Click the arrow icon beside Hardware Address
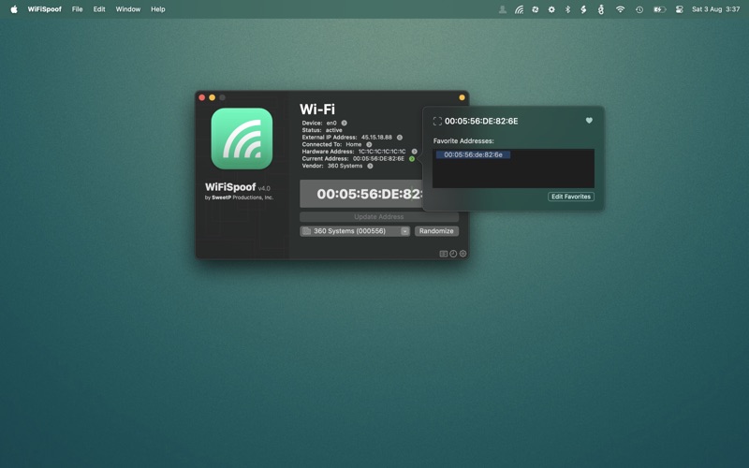749x468 pixels. coord(414,152)
